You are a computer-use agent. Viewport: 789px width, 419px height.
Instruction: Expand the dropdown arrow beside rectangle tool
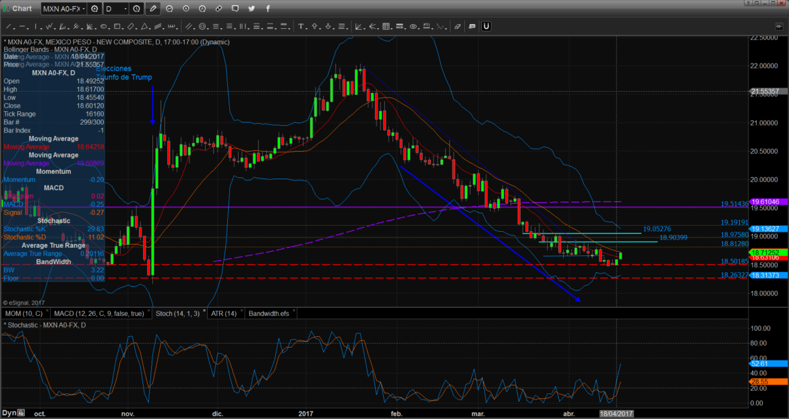tap(122, 28)
